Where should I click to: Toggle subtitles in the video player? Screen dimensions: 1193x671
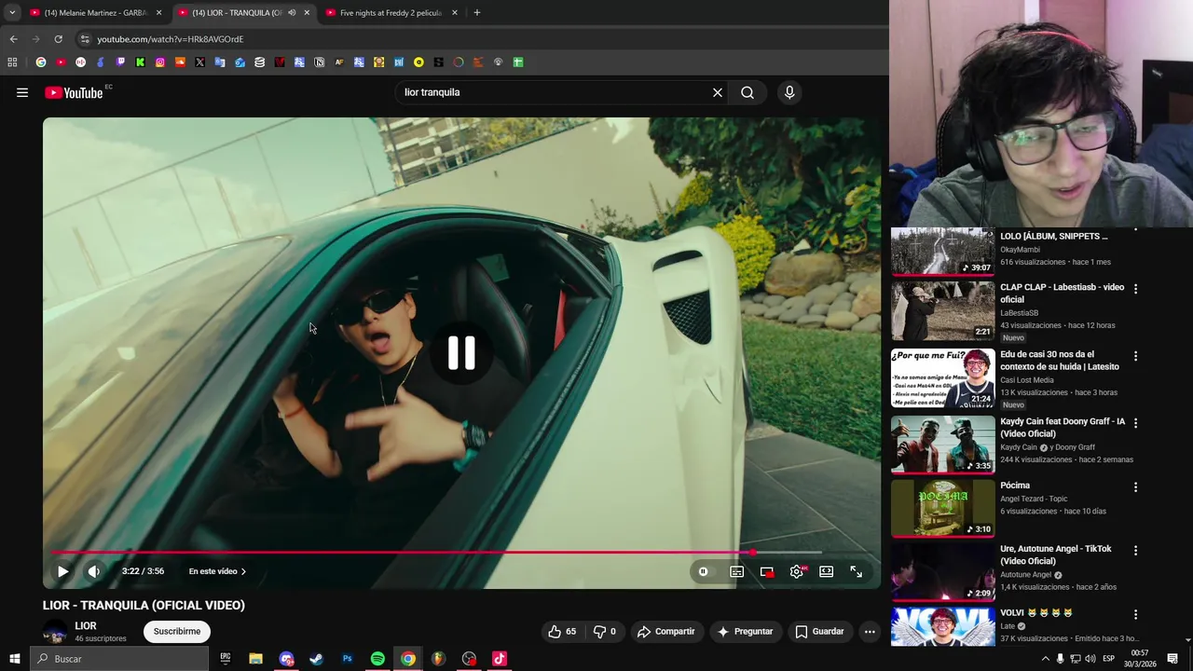pyautogui.click(x=736, y=571)
